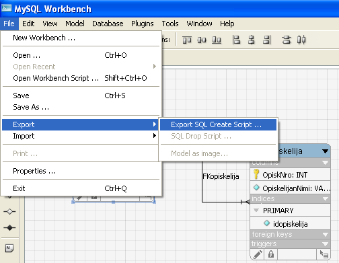Open the Help menu
The image size is (339, 263).
click(227, 24)
